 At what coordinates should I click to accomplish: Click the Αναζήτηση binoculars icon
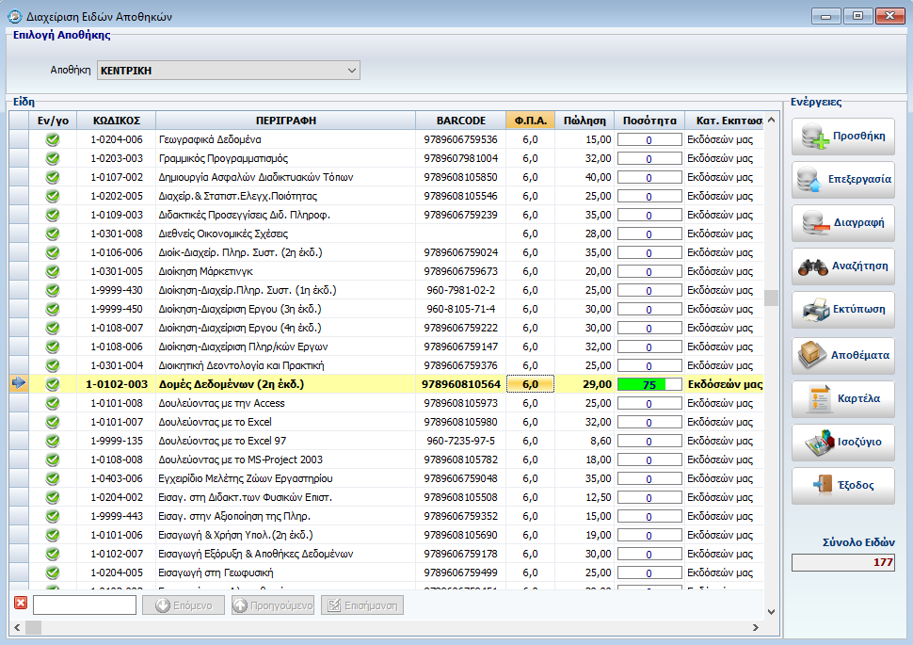coord(813,266)
